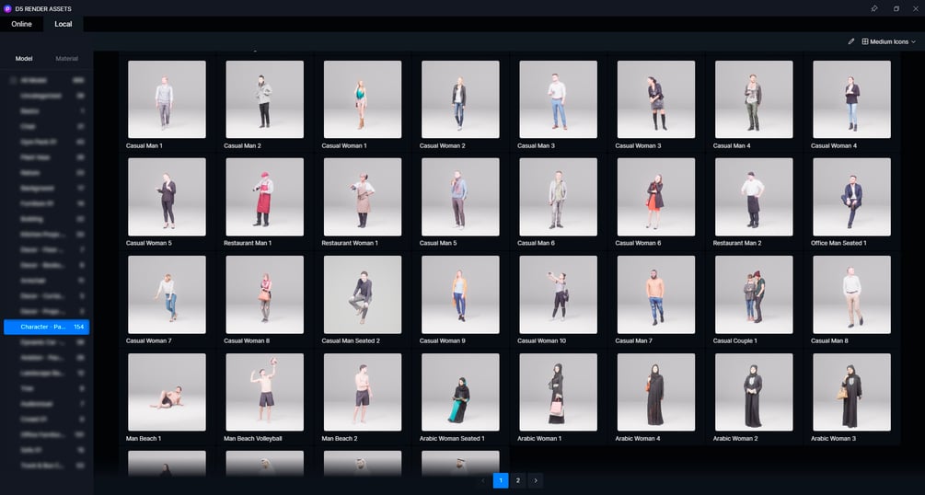Screen dimensions: 925x495
Task: Select the Character category with 154 items
Action: pos(47,327)
